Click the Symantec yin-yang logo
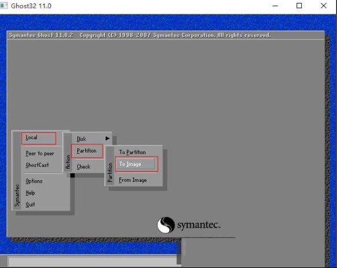The image size is (337, 268). (x=166, y=225)
